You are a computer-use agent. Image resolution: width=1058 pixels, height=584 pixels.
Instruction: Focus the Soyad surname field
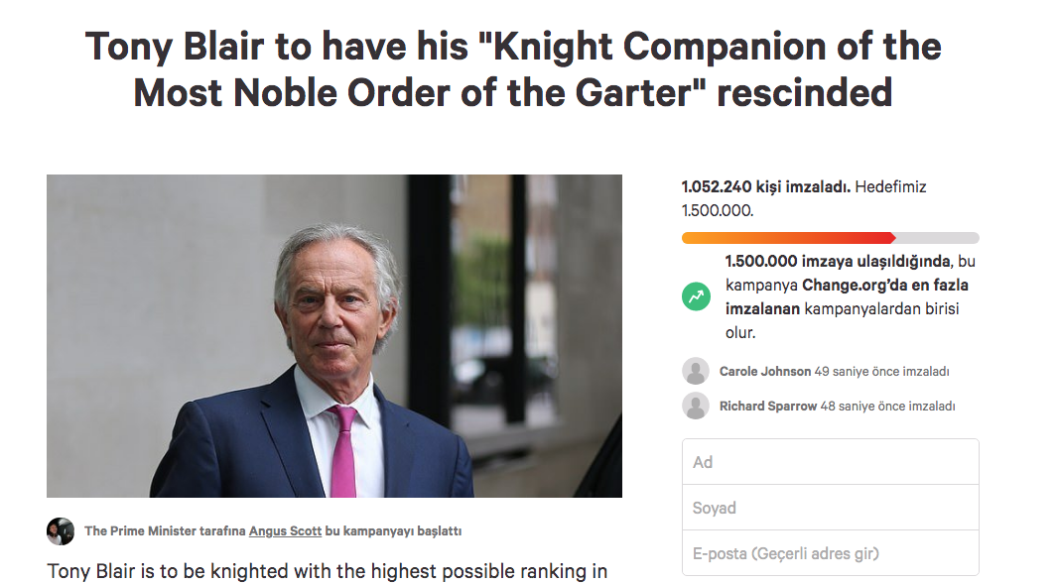(x=830, y=508)
